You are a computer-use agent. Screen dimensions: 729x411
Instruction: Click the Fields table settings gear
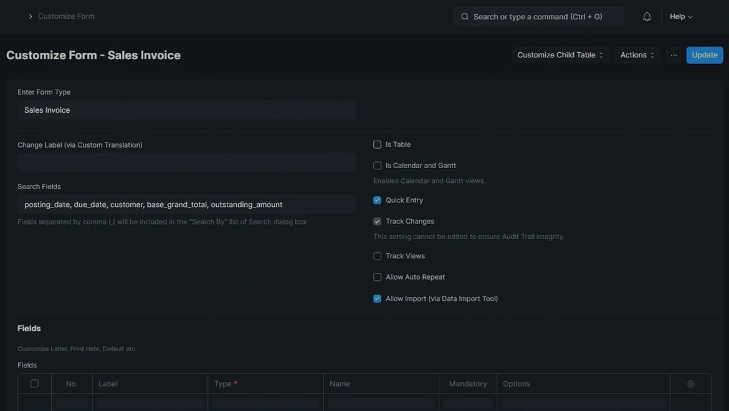click(x=690, y=384)
